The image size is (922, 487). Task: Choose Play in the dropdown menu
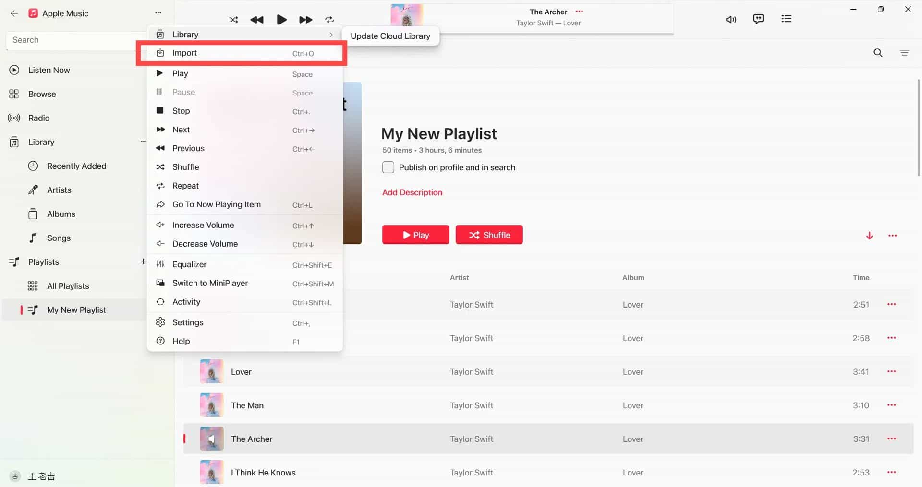[x=245, y=73]
